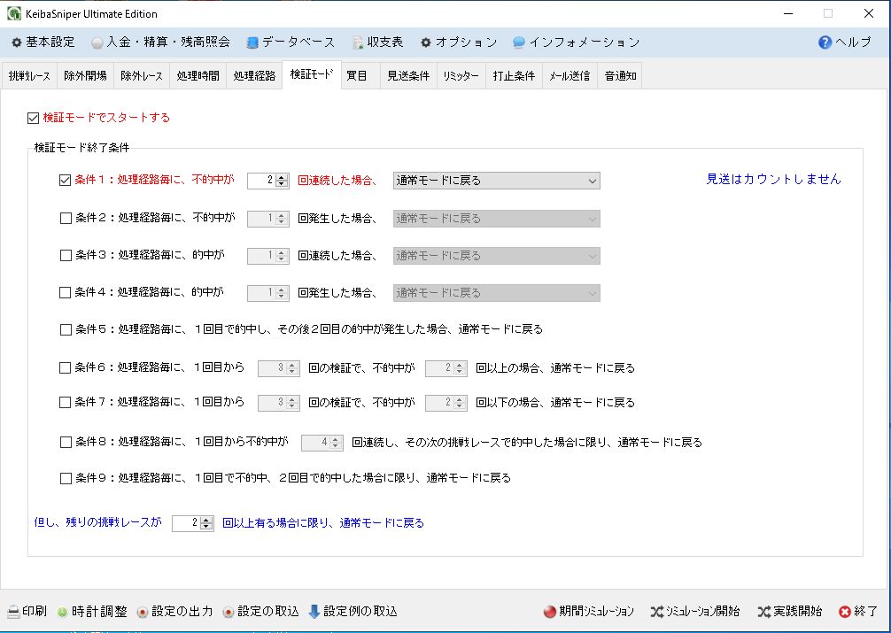Go to the メール送信 tab
Viewport: 891px width, 633px height.
(x=569, y=75)
